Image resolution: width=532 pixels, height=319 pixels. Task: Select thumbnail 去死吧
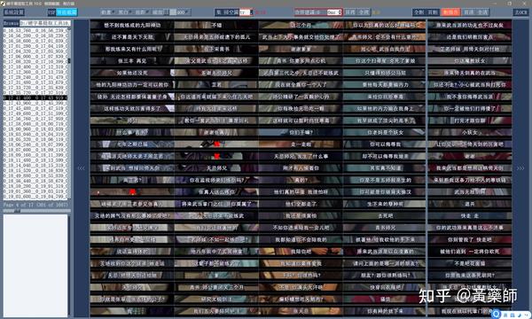(x=385, y=215)
